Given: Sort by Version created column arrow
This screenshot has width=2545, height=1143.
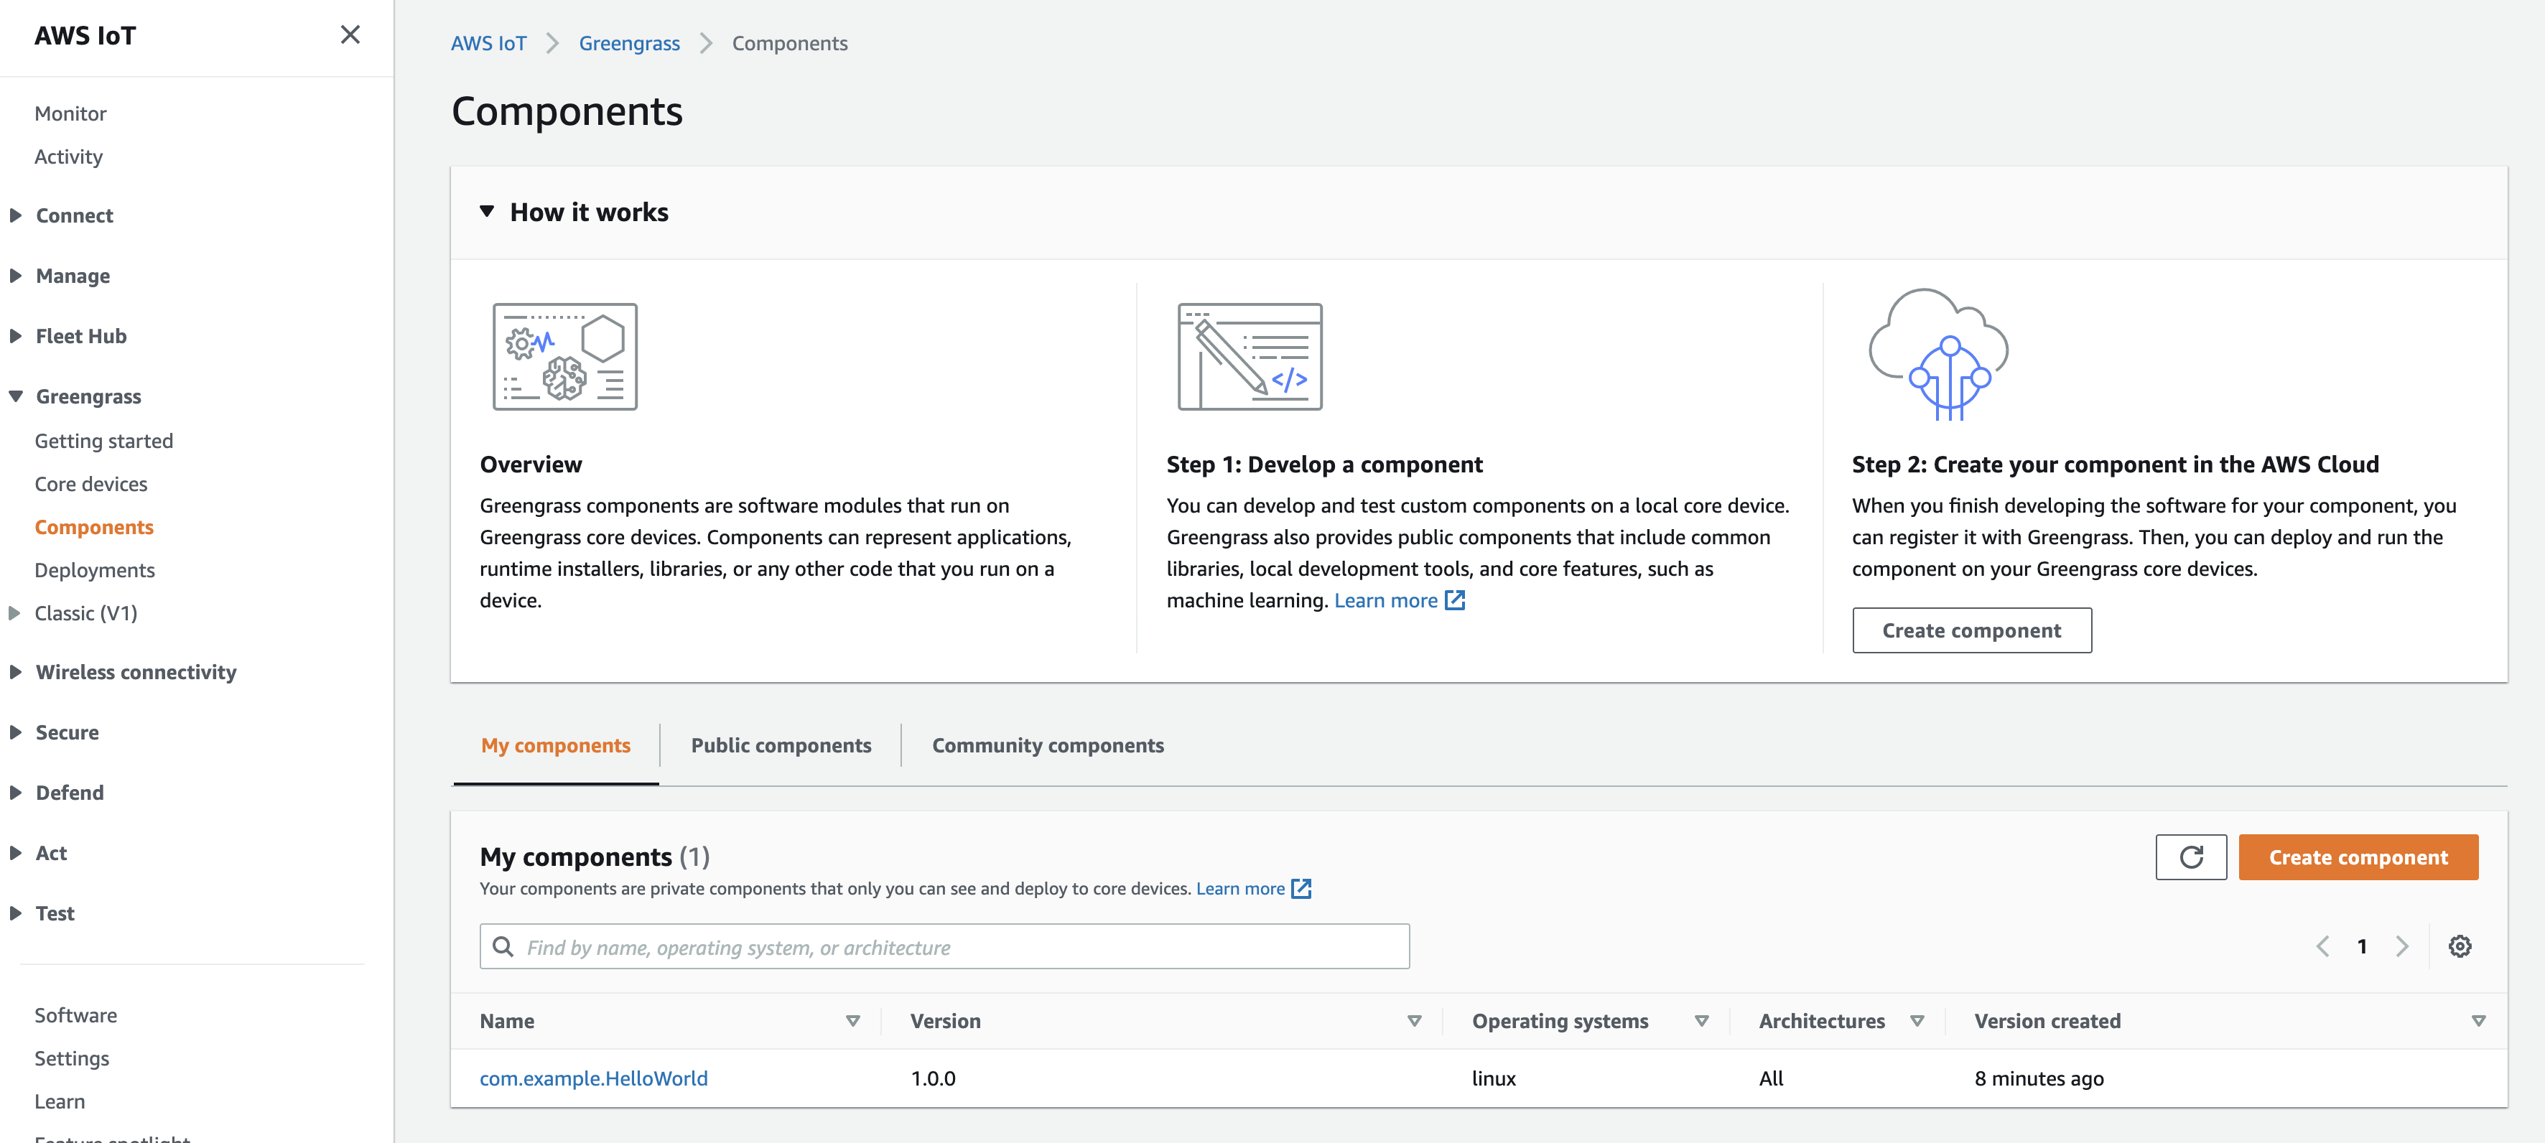Looking at the screenshot, I should coord(2477,1020).
